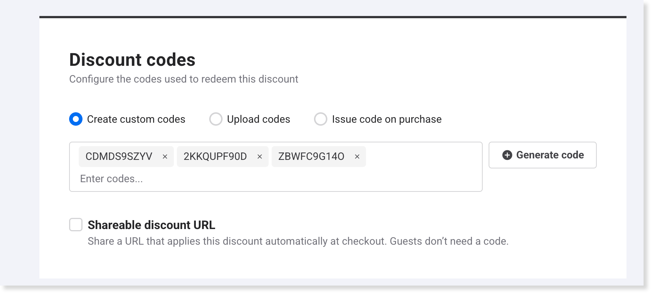Click the Create custom codes label text
This screenshot has width=651, height=293.
pos(136,119)
